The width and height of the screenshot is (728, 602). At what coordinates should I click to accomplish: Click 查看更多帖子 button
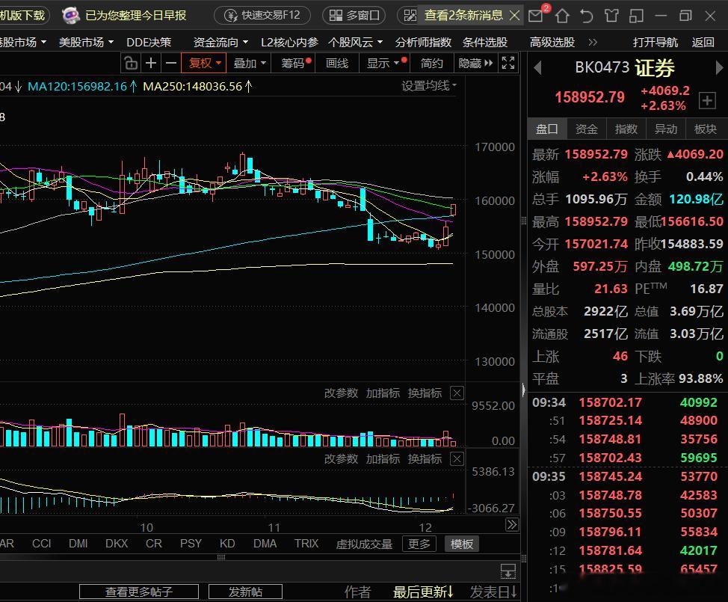coord(139,592)
